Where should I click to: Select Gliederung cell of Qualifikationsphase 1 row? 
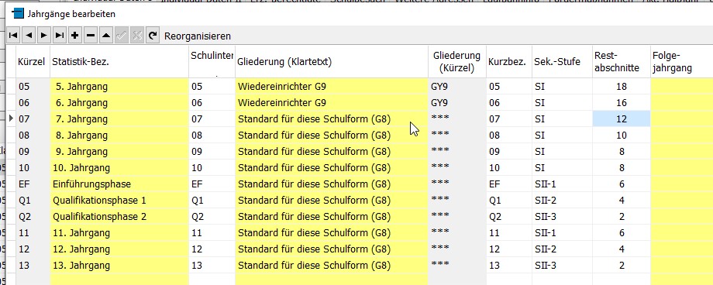(332, 201)
